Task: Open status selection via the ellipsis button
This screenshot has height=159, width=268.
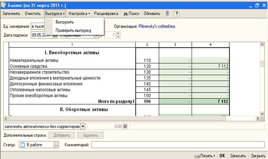Action: pyautogui.click(x=57, y=145)
